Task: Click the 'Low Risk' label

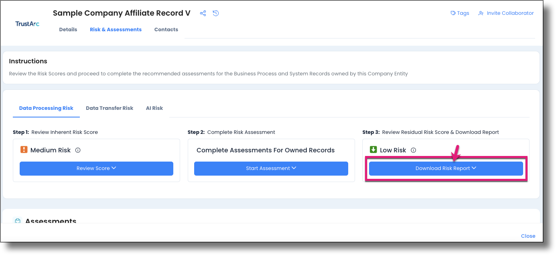Action: 393,150
